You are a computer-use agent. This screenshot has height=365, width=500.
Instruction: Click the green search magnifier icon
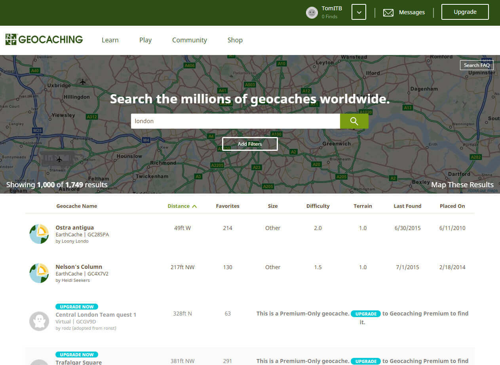[354, 121]
